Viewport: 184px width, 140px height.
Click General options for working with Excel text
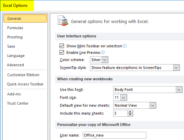pos(109,22)
